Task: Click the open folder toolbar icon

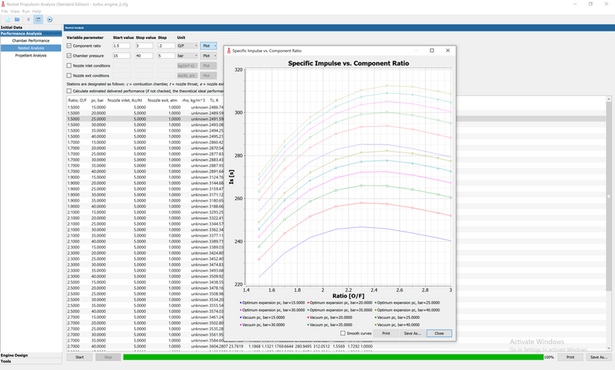Action: pyautogui.click(x=16, y=19)
